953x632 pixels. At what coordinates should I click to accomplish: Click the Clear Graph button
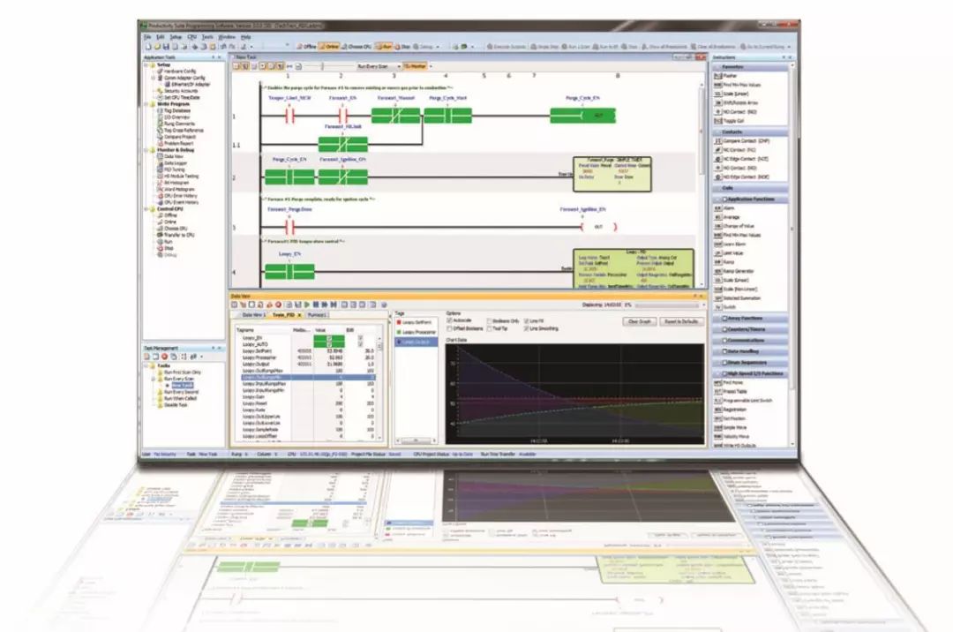tap(640, 321)
